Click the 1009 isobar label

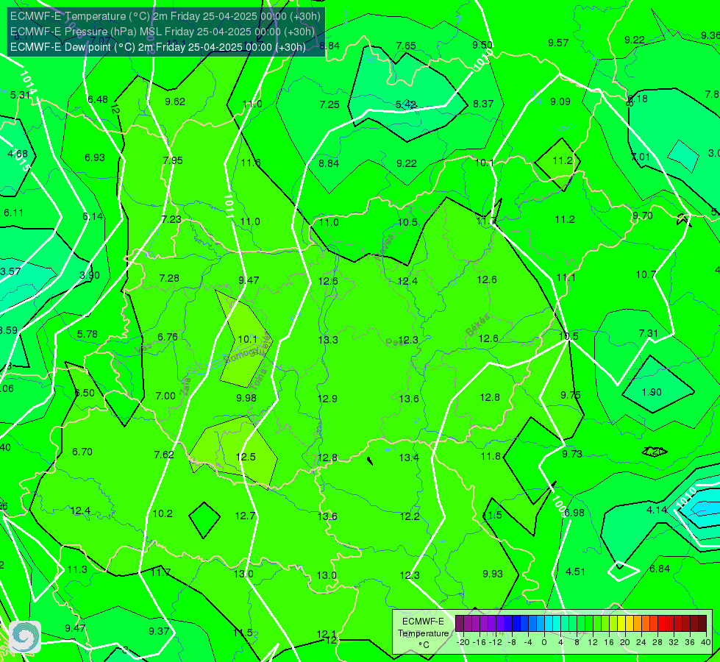click(559, 505)
